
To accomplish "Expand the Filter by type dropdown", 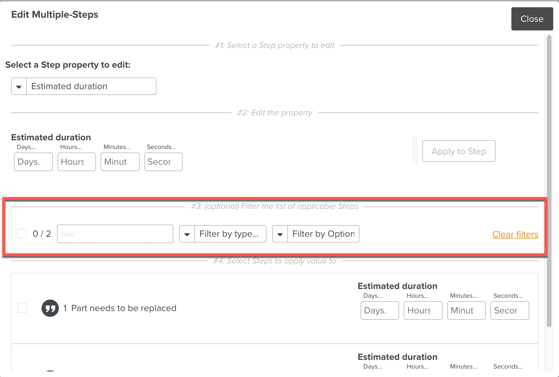I will [x=187, y=234].
